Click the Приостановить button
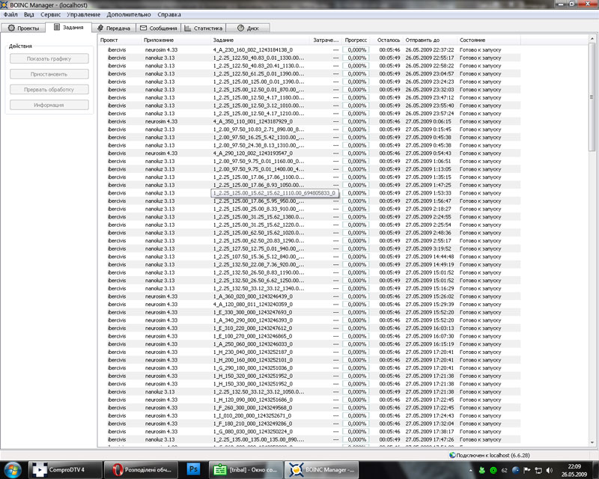This screenshot has height=479, width=599. [x=49, y=74]
